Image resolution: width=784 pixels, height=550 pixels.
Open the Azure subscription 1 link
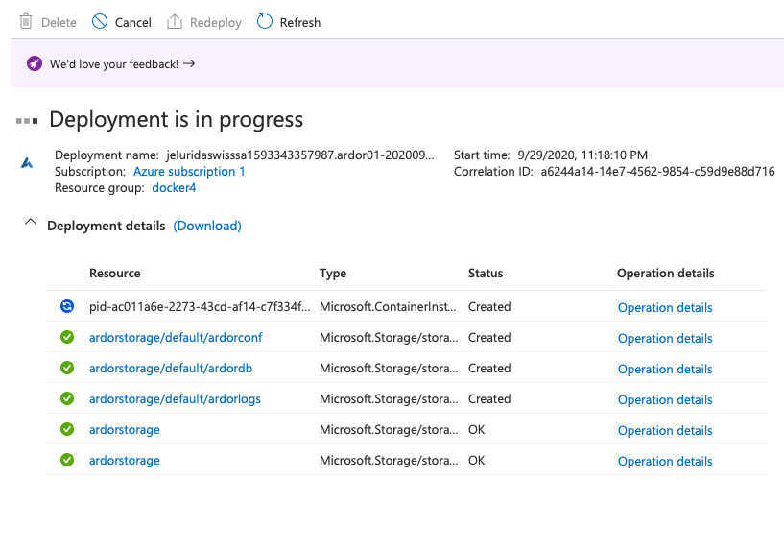coord(189,171)
